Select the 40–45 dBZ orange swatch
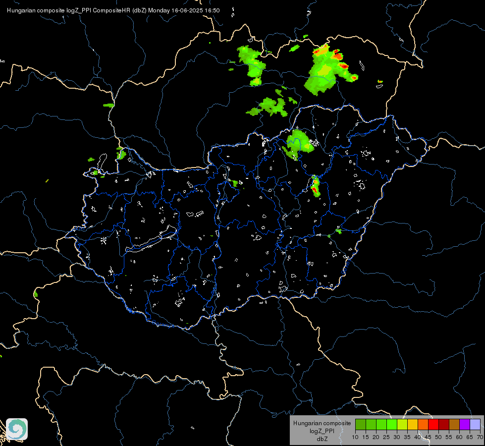 tap(423, 424)
